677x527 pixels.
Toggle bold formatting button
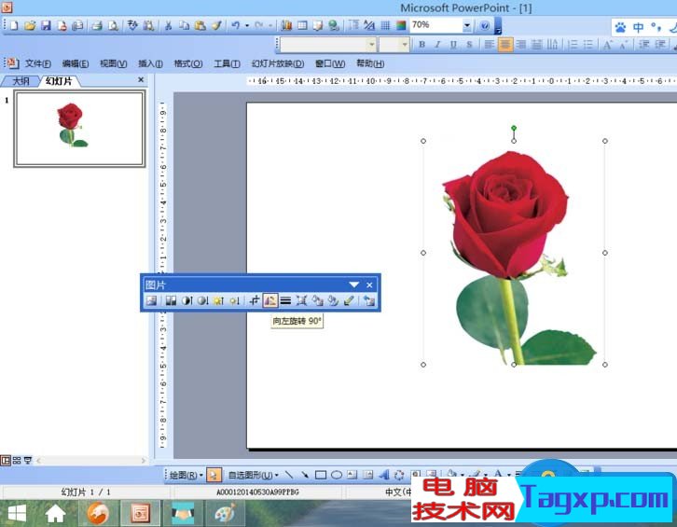[x=421, y=44]
